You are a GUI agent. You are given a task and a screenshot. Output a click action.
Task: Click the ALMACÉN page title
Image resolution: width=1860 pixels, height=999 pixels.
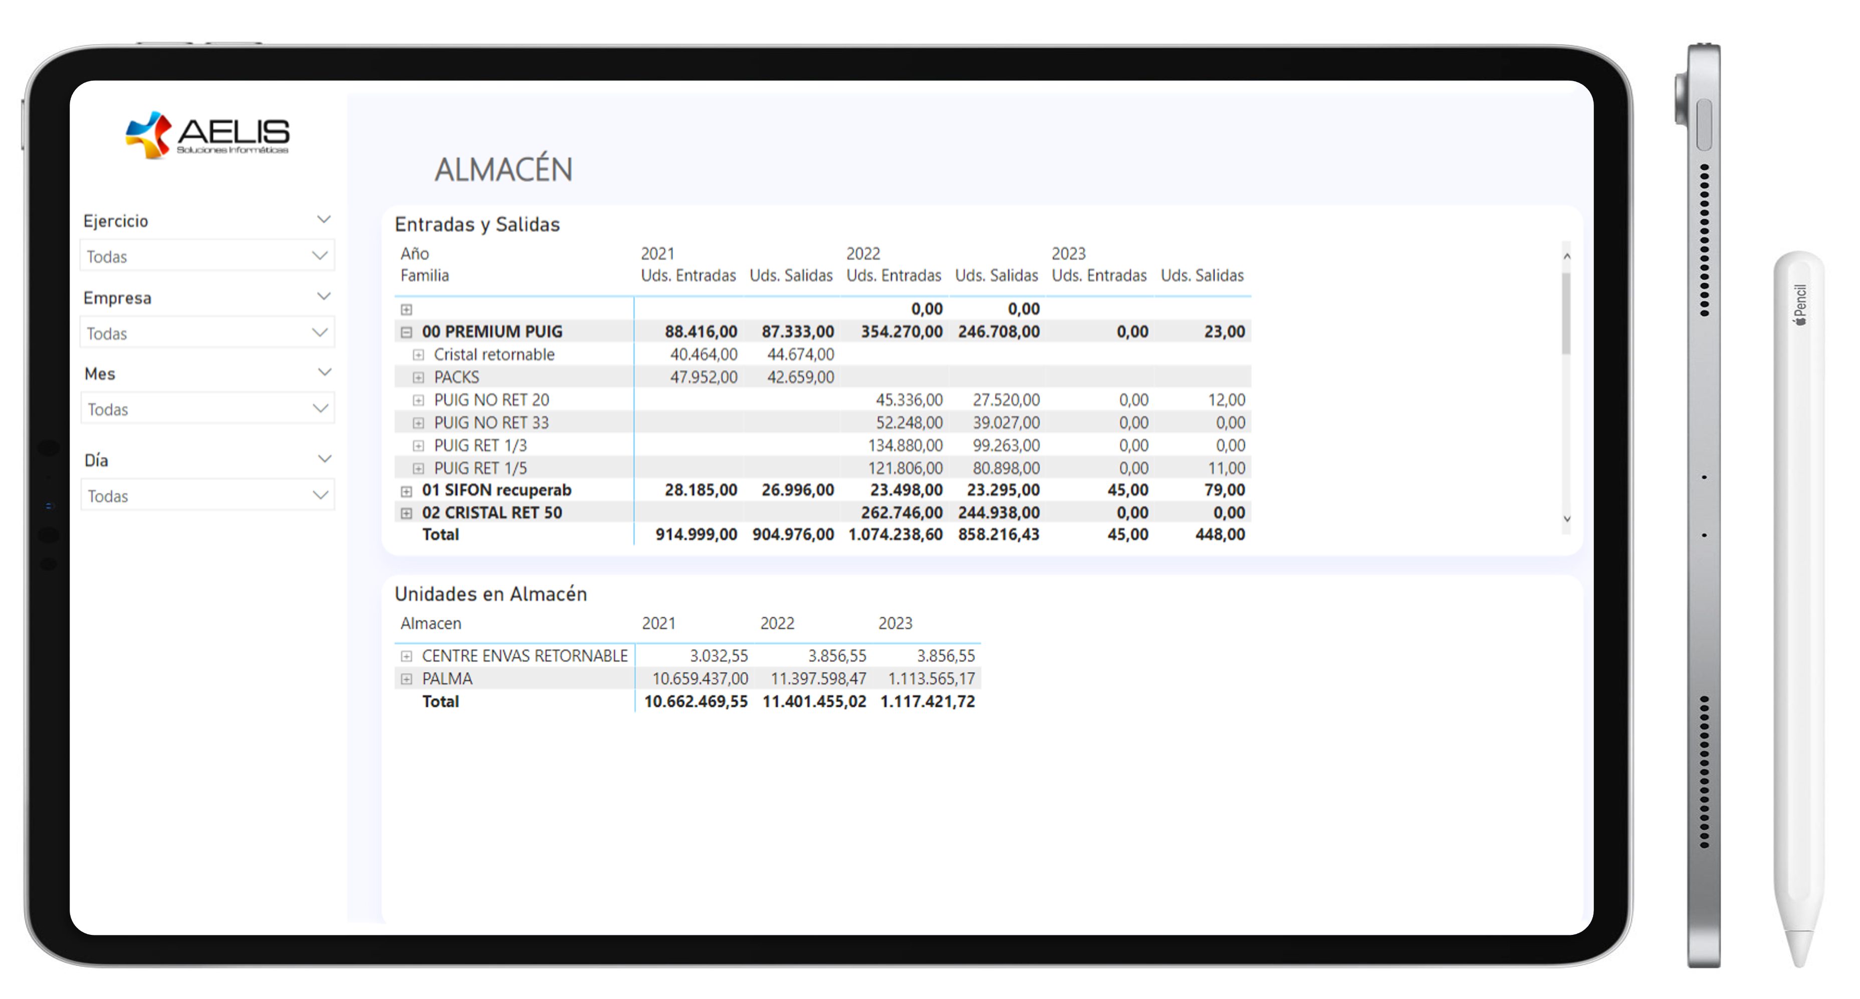coord(503,170)
